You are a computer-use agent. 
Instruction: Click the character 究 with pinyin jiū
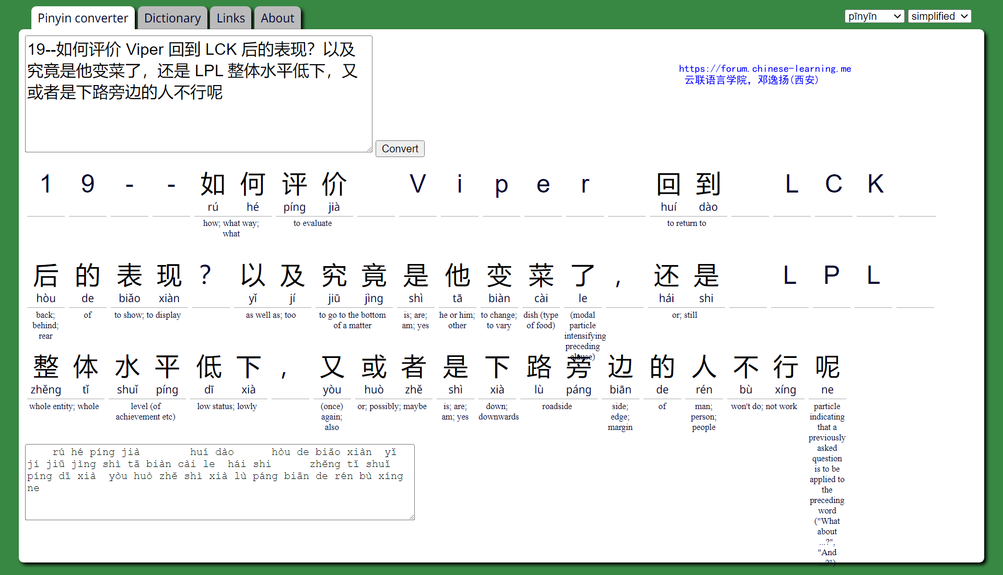[334, 275]
